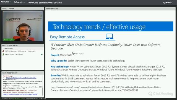177x100 pixels.
Task: Click the webinar screens icon near the title
Action: click(16, 2)
